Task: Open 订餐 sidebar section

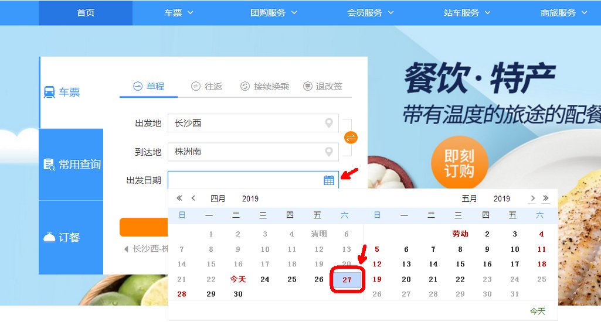Action: click(x=72, y=237)
